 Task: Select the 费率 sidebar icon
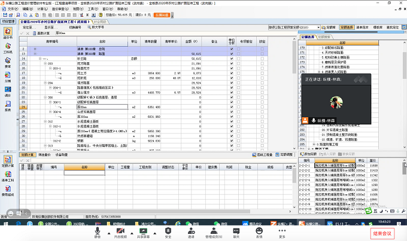click(x=7, y=63)
